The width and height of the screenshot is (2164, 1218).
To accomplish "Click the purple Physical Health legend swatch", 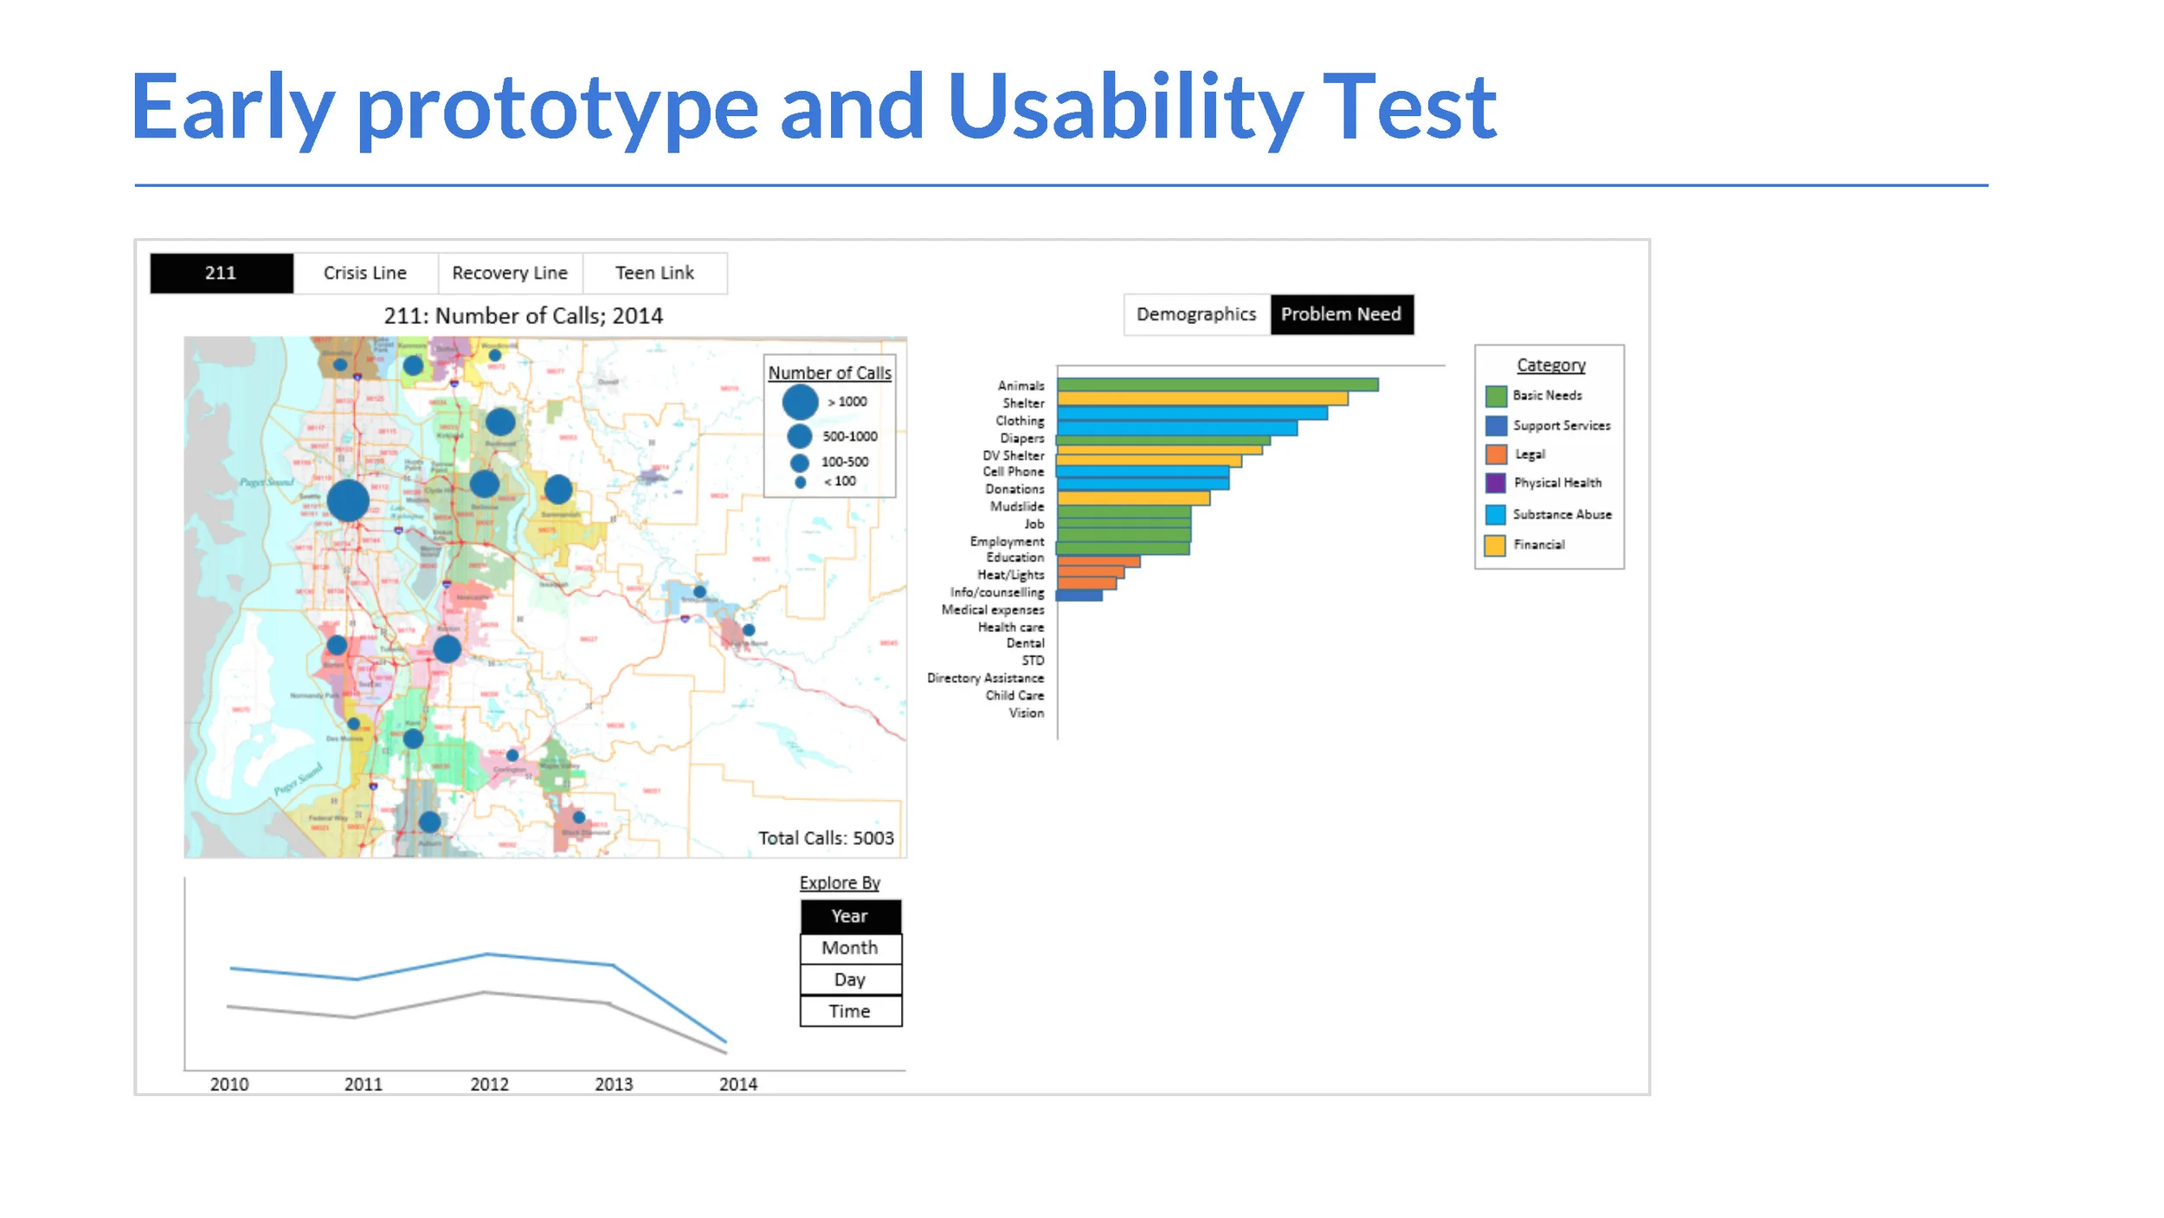I will [x=1495, y=483].
